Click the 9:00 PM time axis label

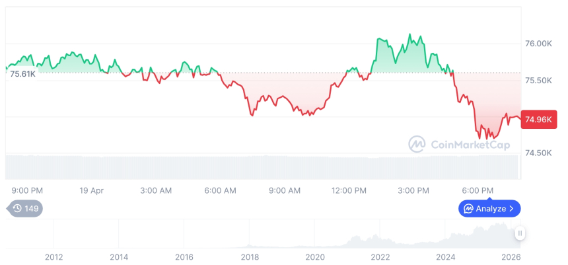pos(27,190)
